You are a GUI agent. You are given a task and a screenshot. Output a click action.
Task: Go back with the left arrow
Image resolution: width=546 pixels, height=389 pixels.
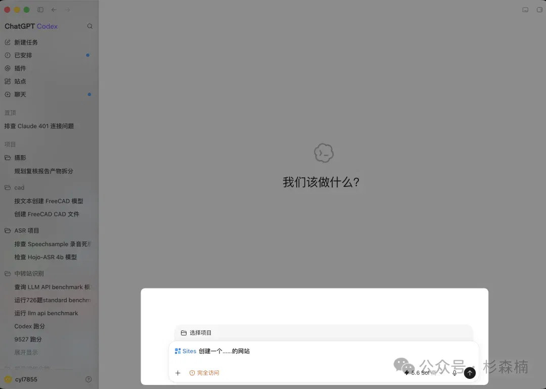54,10
